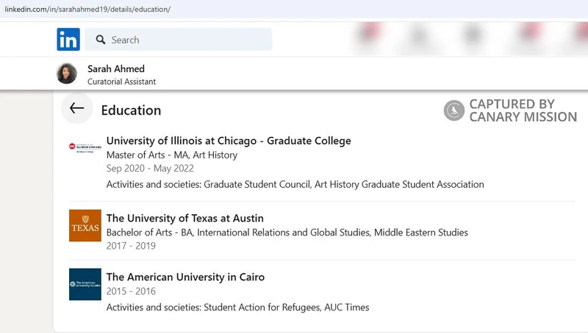The width and height of the screenshot is (588, 333).
Task: Go back using the arrow beside Education
Action: 77,108
